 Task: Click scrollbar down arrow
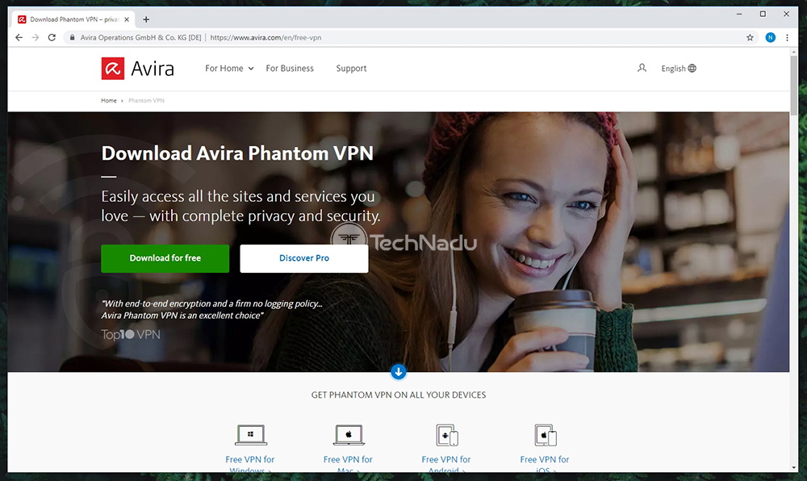[794, 467]
